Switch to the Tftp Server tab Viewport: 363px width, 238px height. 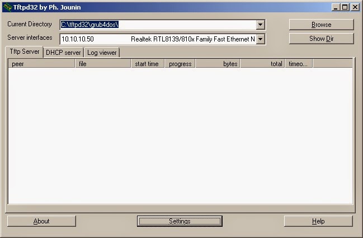pyautogui.click(x=24, y=52)
